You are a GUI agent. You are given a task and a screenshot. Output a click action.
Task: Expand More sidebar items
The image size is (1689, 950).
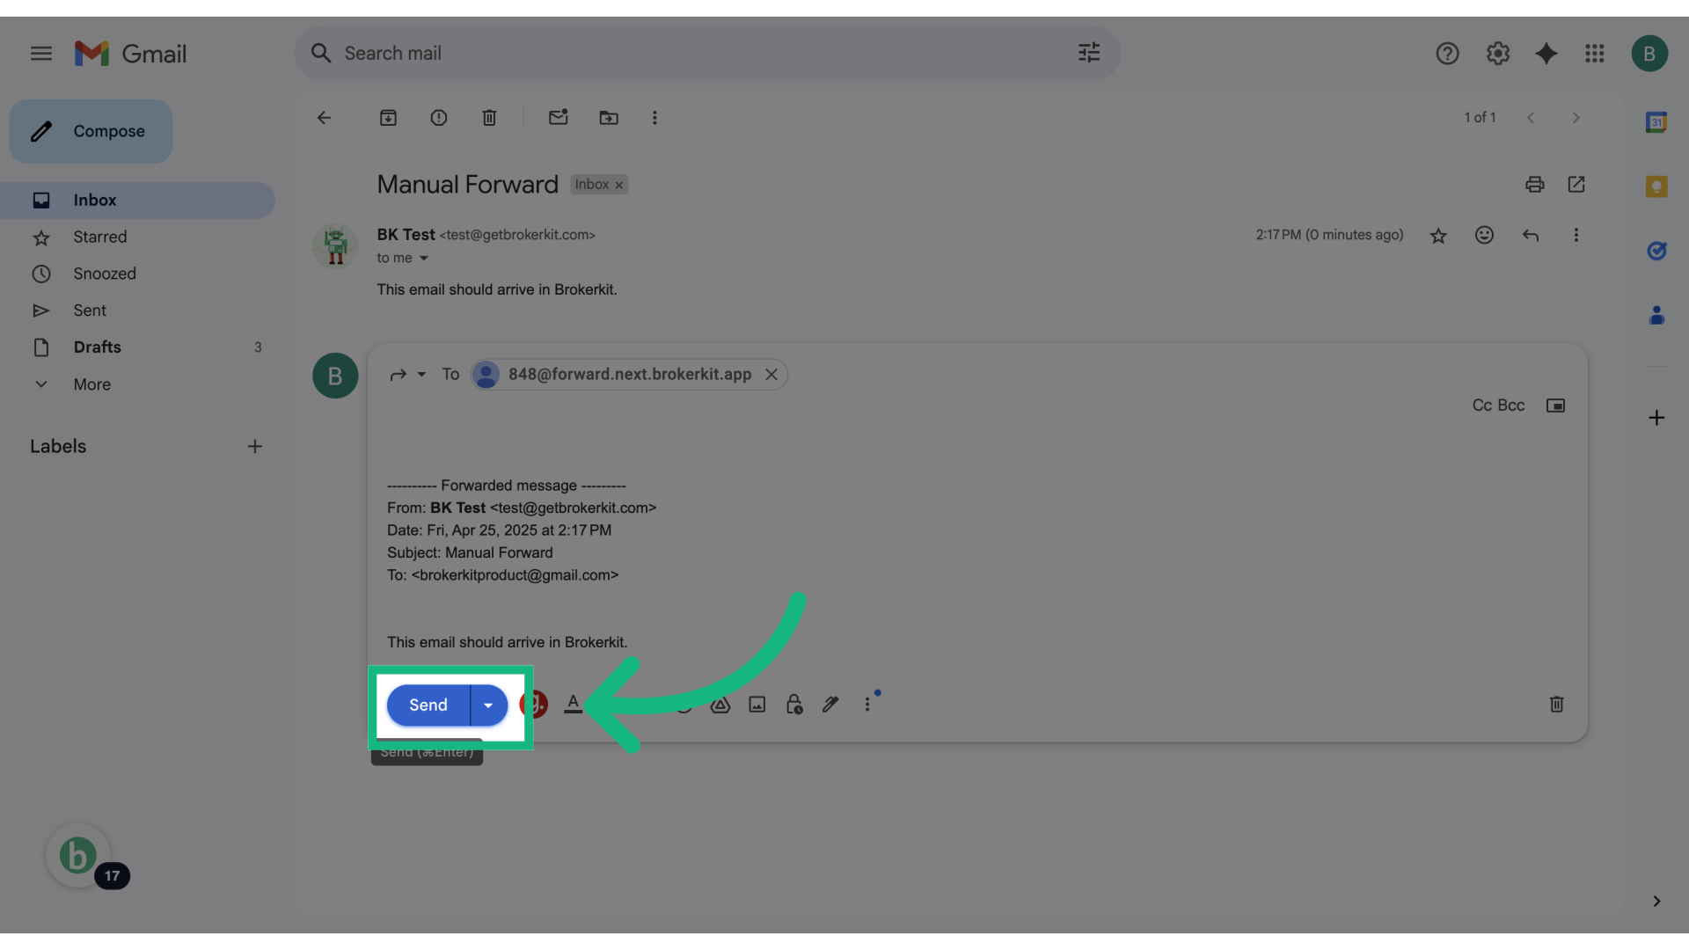click(138, 384)
